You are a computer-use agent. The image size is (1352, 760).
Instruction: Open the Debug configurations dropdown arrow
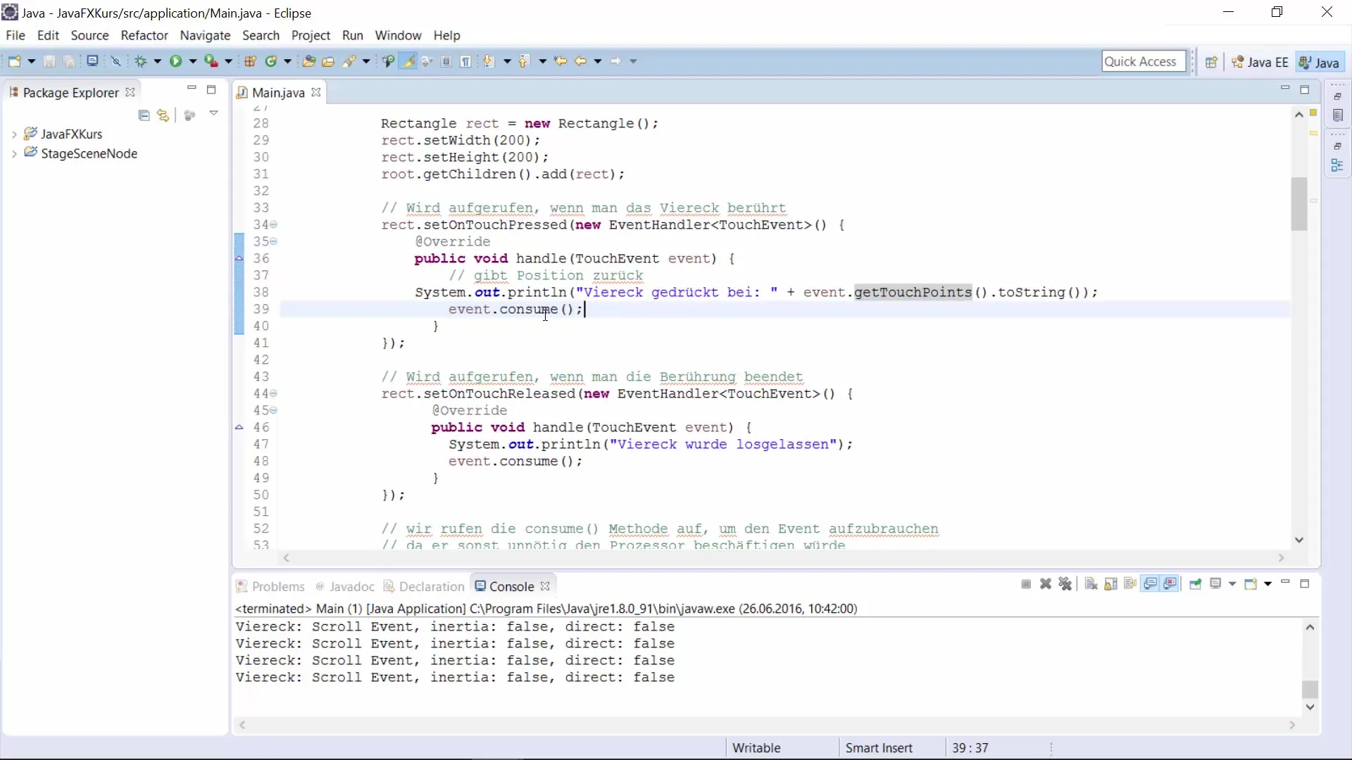[157, 61]
